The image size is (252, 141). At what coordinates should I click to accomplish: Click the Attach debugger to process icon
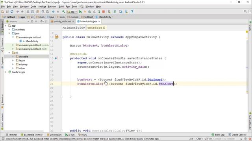point(99,12)
